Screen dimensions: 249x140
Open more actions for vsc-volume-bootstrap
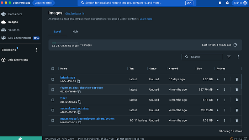(224, 110)
